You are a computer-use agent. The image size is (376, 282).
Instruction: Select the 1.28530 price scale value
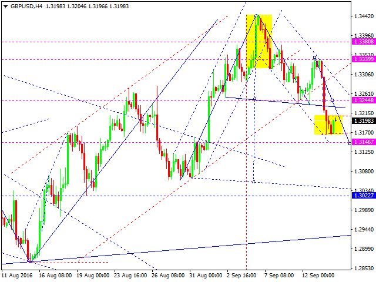coord(364,268)
